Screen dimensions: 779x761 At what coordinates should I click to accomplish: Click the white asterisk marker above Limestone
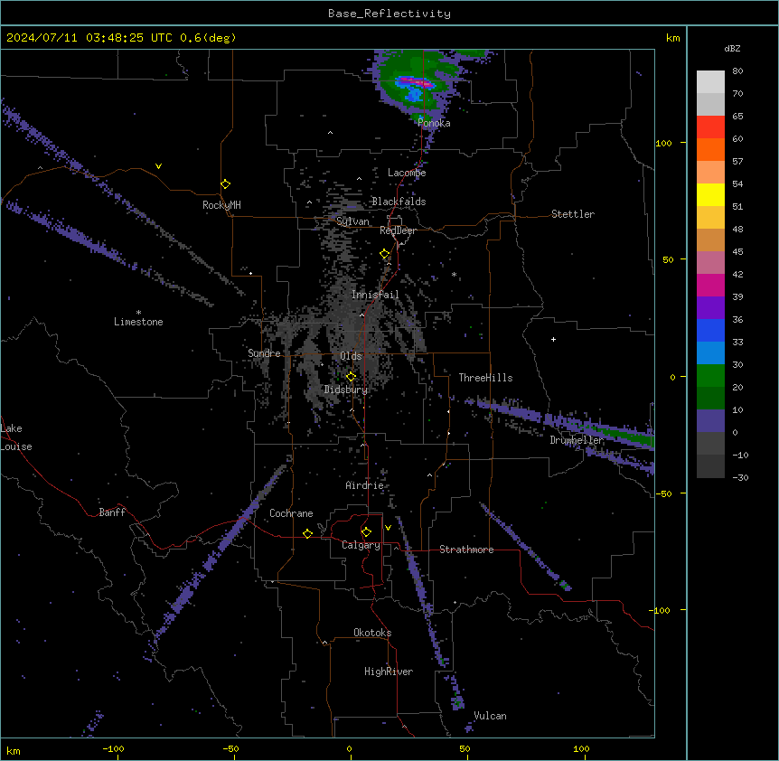pos(138,313)
